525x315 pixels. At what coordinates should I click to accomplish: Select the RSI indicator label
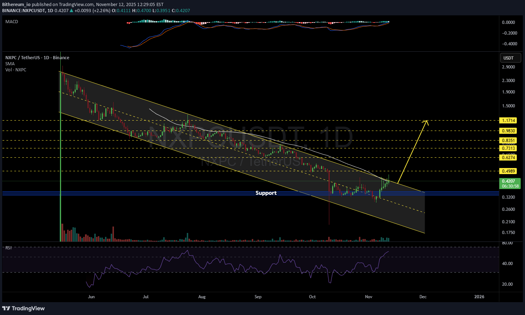coord(9,248)
